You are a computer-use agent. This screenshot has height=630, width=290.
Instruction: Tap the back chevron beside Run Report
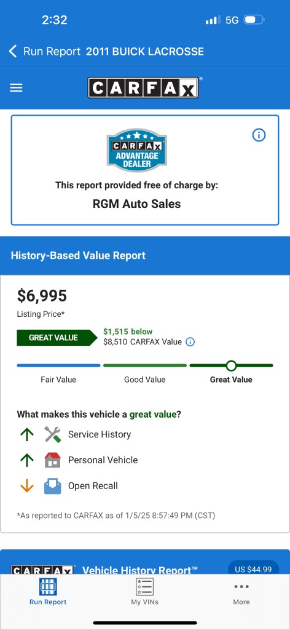click(13, 52)
